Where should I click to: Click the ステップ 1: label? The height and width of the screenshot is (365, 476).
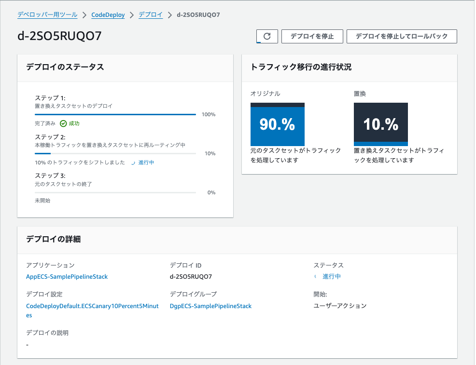50,98
